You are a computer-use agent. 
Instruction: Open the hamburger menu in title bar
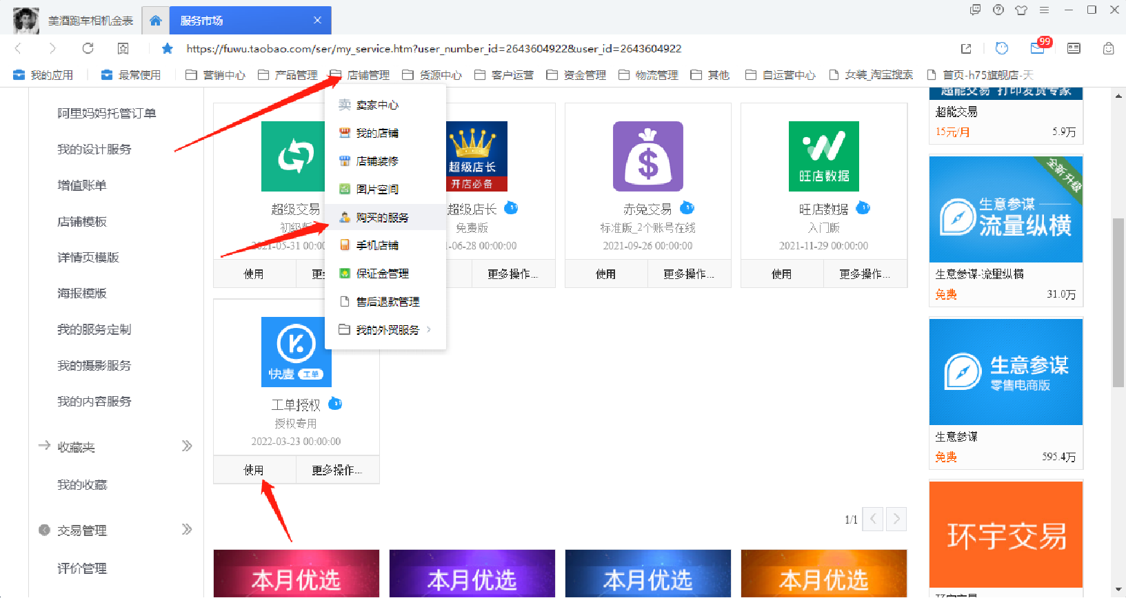[1044, 10]
